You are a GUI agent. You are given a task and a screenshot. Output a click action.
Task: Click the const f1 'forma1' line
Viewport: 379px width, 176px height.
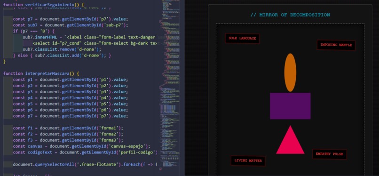pos(68,128)
